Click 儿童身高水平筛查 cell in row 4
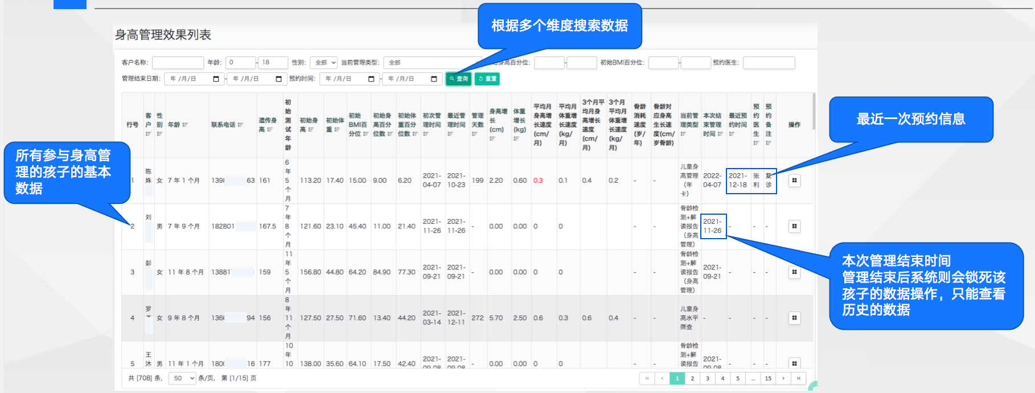 [x=689, y=318]
